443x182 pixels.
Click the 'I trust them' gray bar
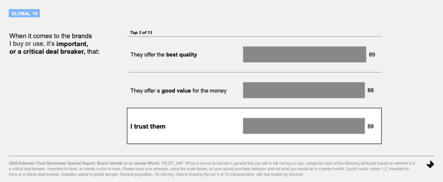click(304, 126)
